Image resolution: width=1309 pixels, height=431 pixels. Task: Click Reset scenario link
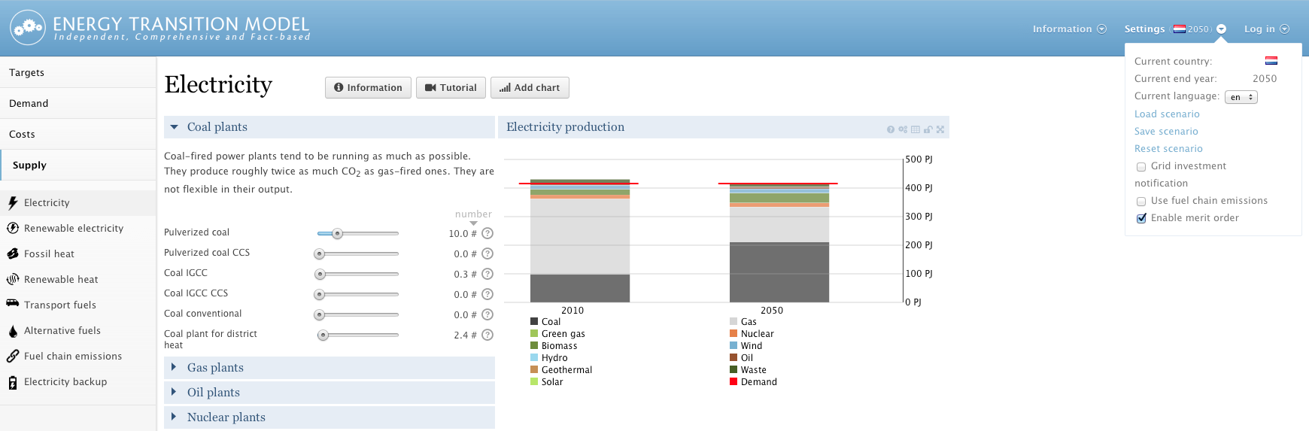(x=1168, y=148)
